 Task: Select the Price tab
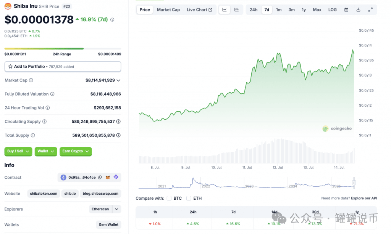[x=145, y=10]
